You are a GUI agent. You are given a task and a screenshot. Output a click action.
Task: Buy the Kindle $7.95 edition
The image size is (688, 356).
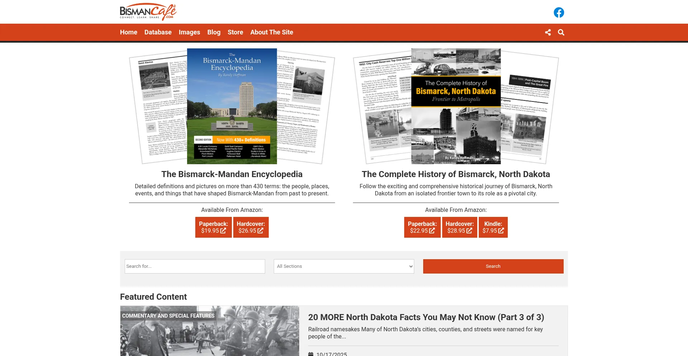point(493,227)
